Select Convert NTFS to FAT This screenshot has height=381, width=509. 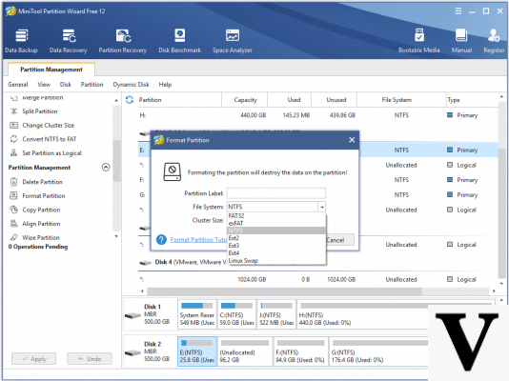pos(49,139)
